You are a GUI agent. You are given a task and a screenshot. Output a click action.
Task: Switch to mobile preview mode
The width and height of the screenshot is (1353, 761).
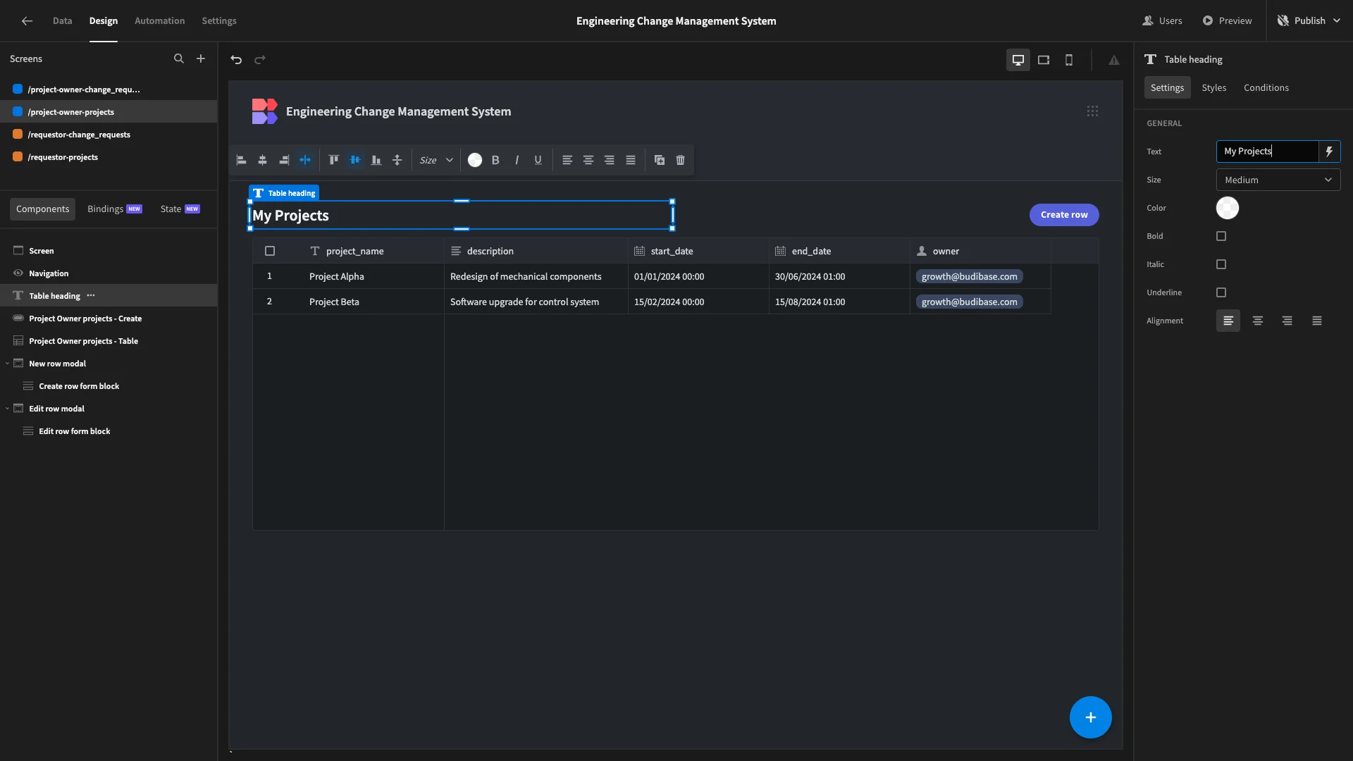pyautogui.click(x=1069, y=60)
